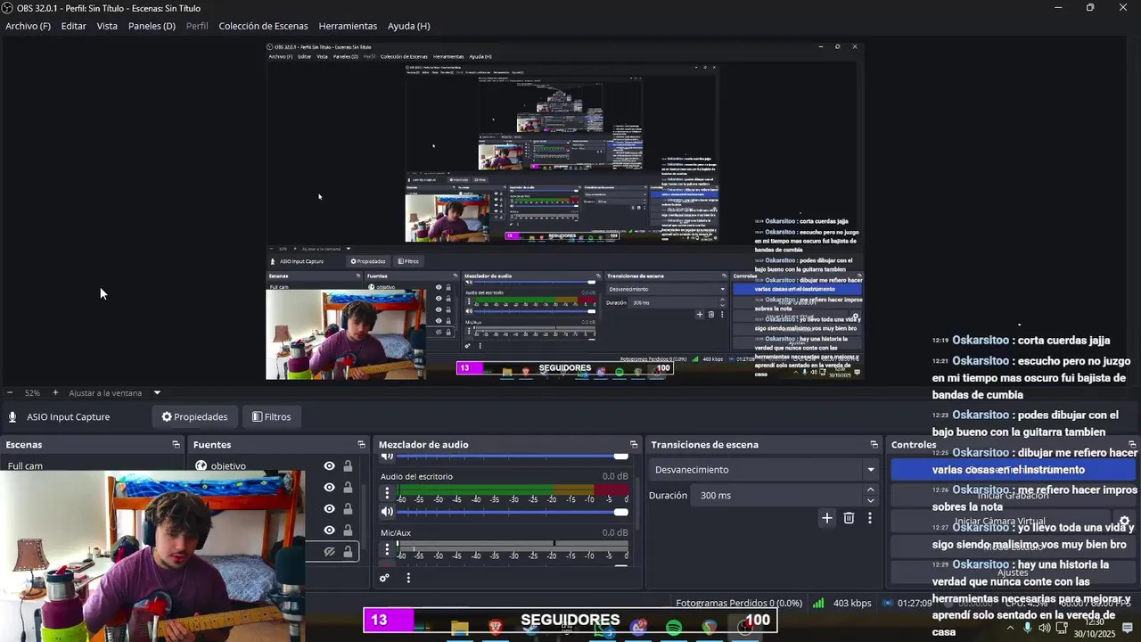Delete the transition using trash icon
Image resolution: width=1141 pixels, height=642 pixels.
tap(849, 518)
